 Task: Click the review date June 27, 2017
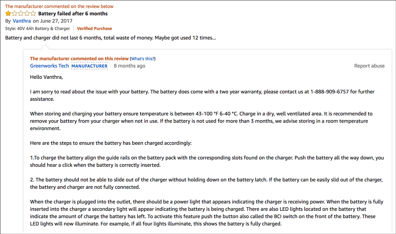pyautogui.click(x=56, y=21)
